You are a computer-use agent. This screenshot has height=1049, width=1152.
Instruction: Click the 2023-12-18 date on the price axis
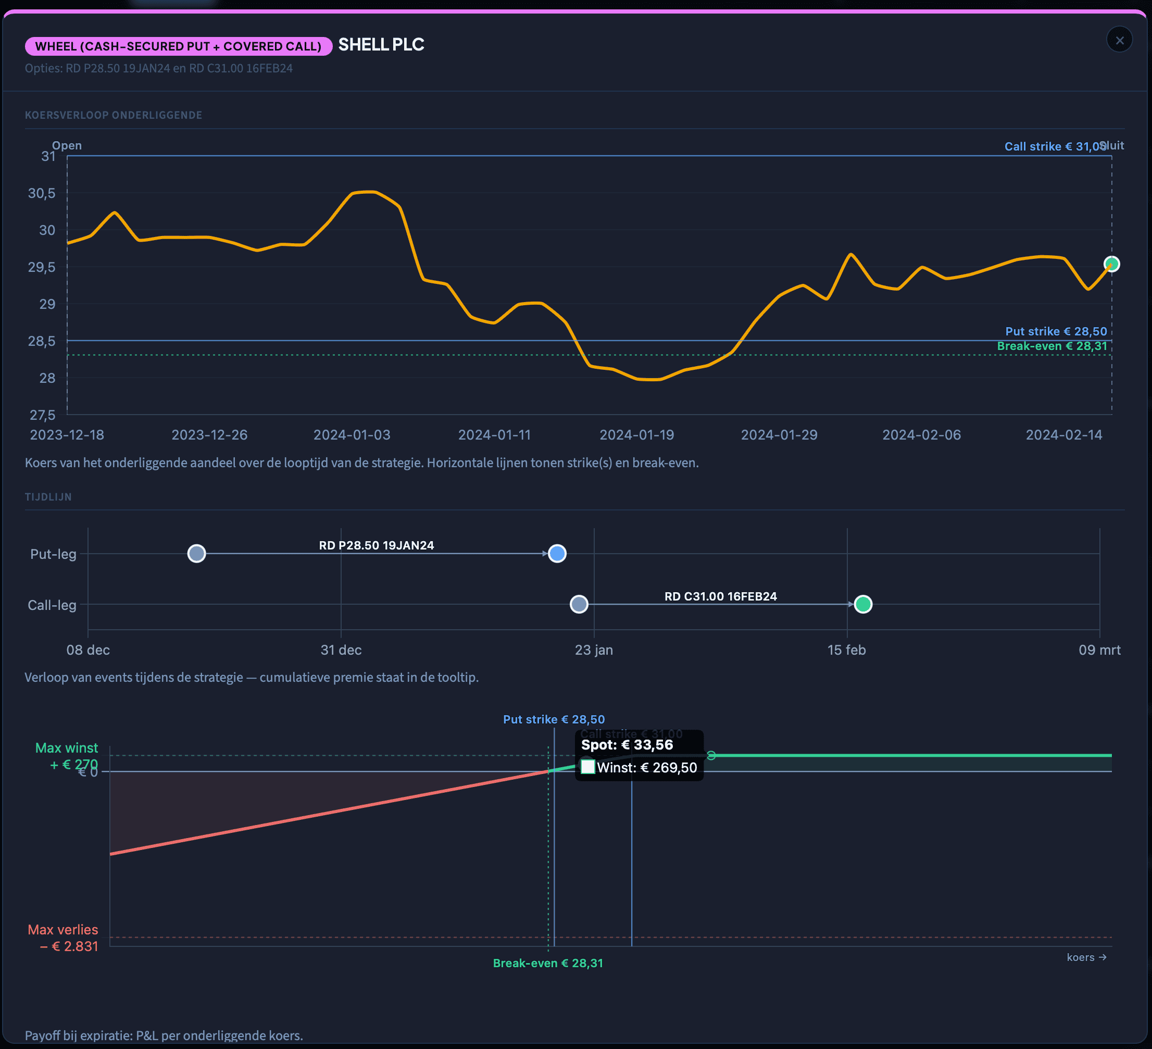tap(67, 435)
